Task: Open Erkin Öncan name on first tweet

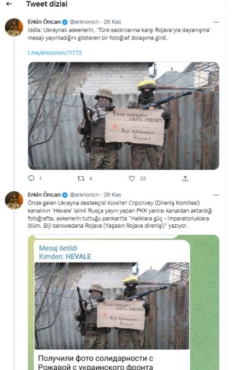Action: (44, 22)
